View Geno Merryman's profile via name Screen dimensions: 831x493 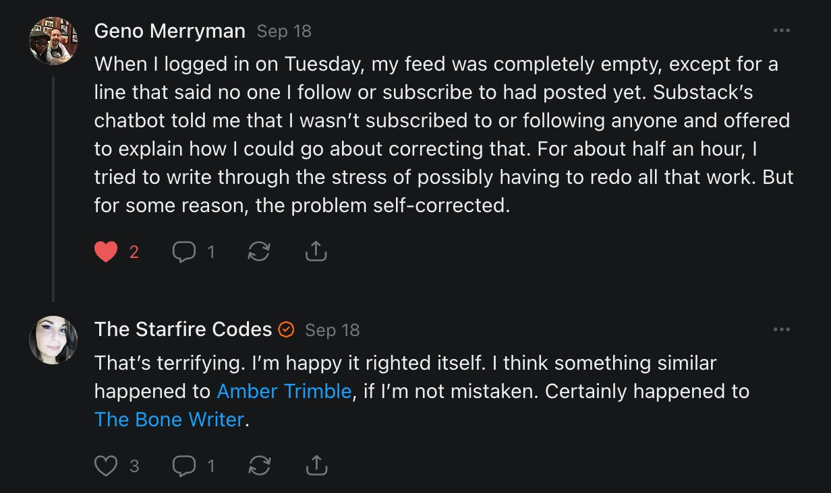pyautogui.click(x=169, y=31)
